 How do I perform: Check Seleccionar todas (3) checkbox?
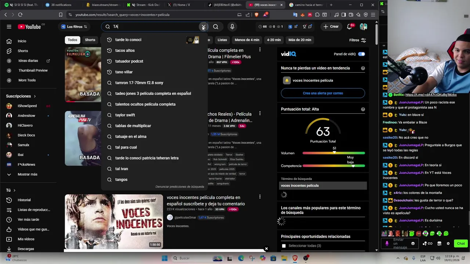[x=283, y=246]
